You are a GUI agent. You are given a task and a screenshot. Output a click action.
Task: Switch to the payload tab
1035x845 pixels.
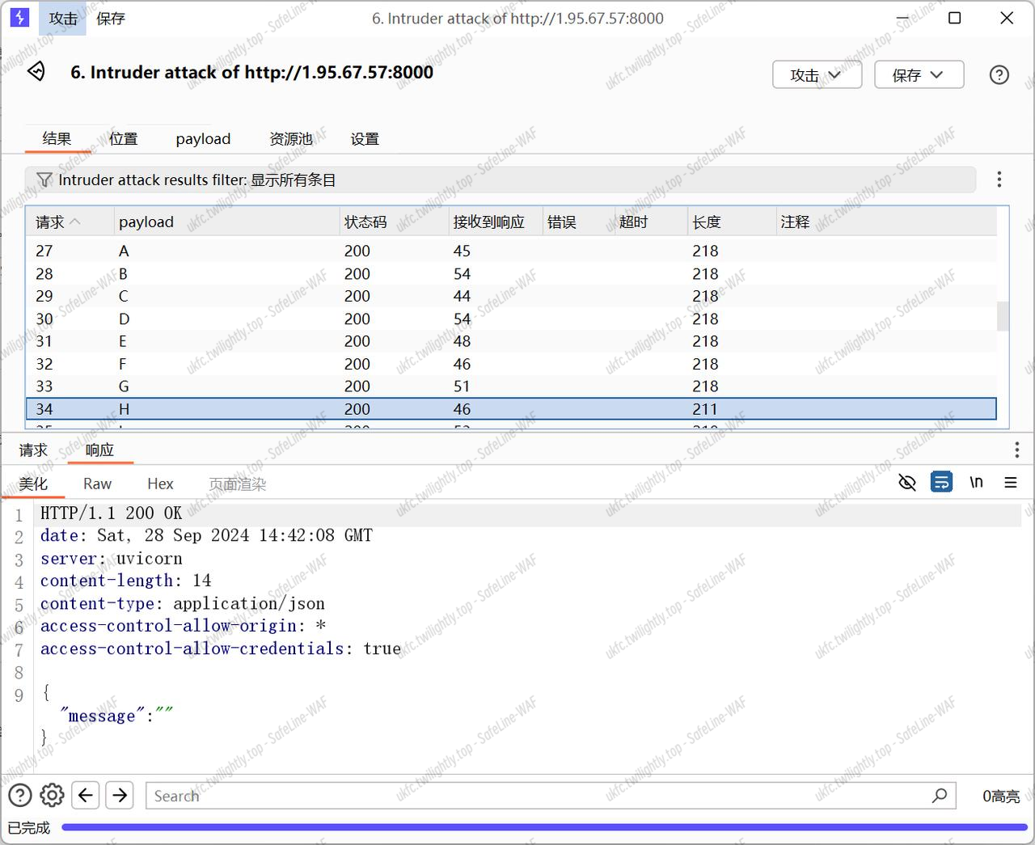pyautogui.click(x=203, y=139)
